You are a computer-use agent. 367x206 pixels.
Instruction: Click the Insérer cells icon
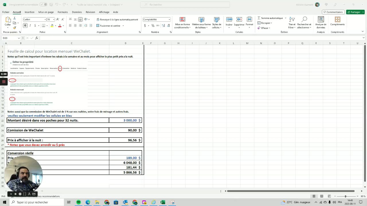(229, 19)
